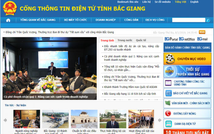Open the BG mail logo link
The width and height of the screenshot is (214, 134).
point(202,39)
